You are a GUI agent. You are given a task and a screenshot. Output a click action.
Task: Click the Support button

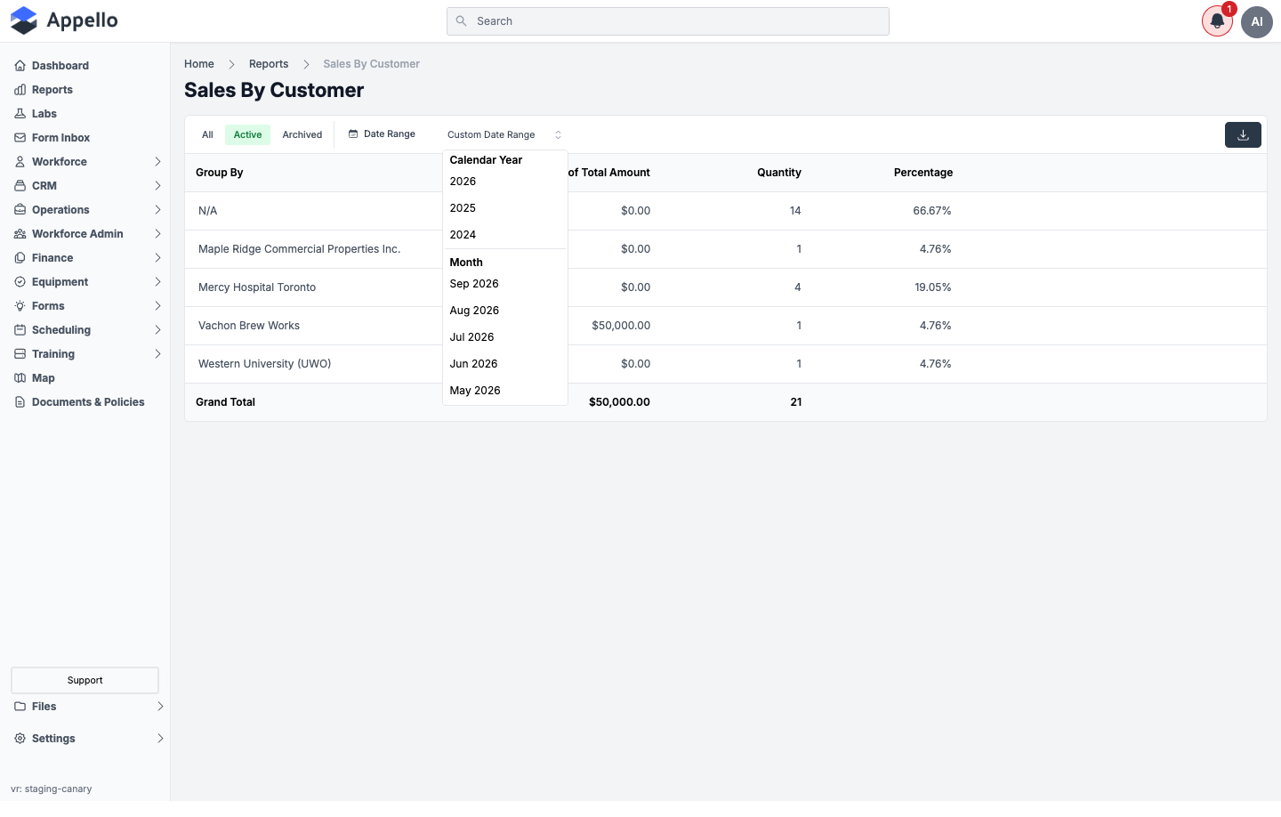pos(85,680)
